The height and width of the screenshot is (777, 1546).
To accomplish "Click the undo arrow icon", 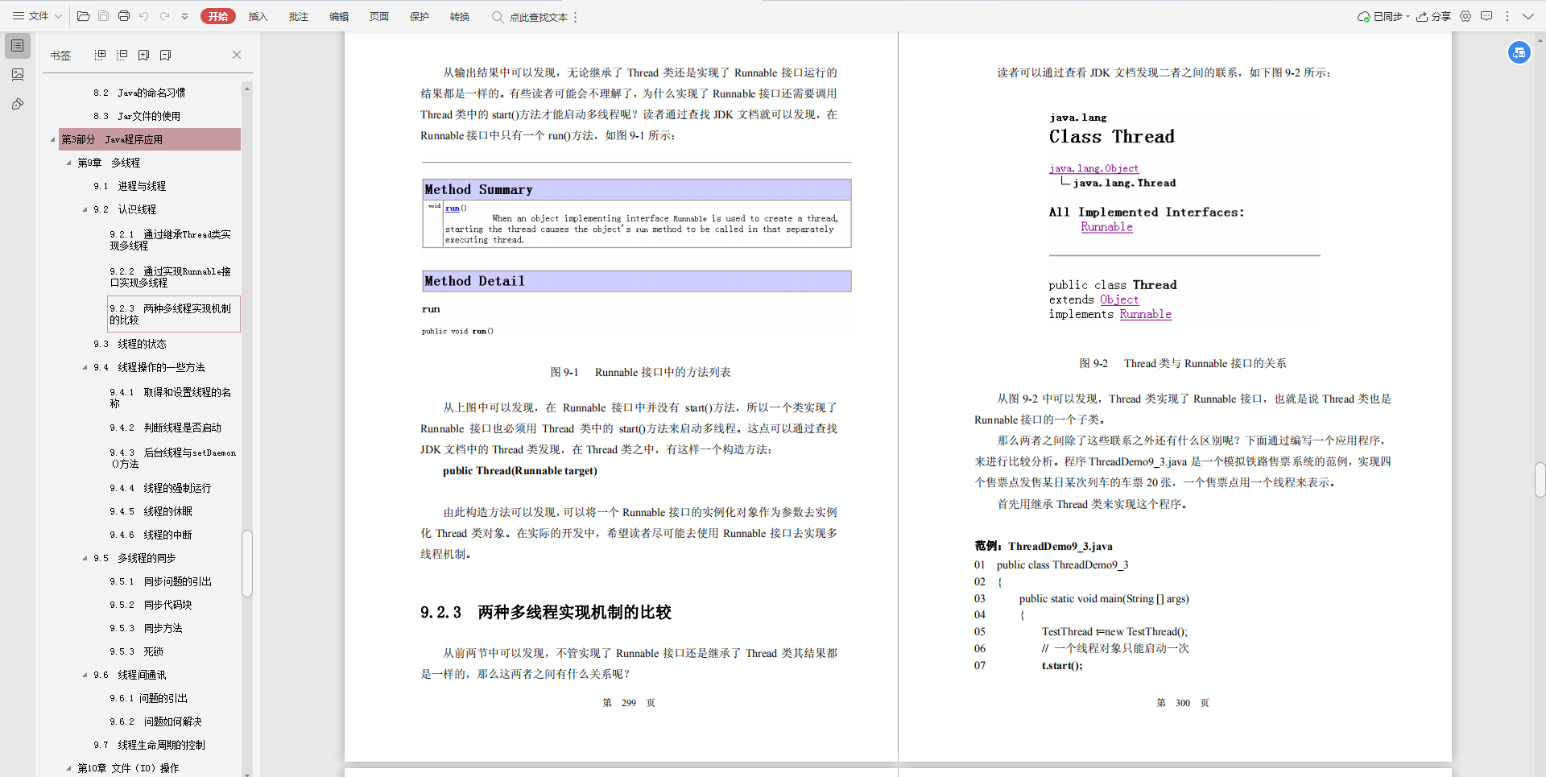I will coord(144,16).
